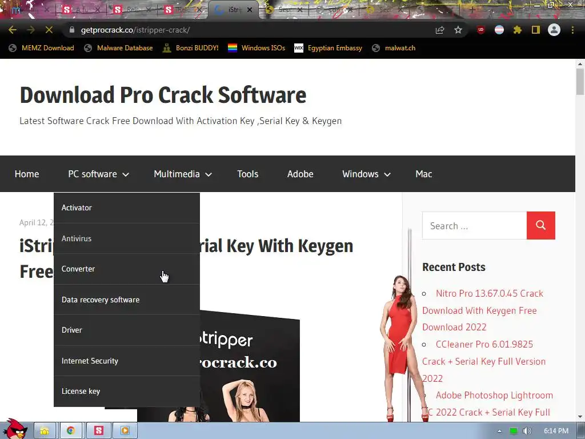This screenshot has height=439, width=585.
Task: Expand the PC software dropdown menu
Action: tap(98, 174)
